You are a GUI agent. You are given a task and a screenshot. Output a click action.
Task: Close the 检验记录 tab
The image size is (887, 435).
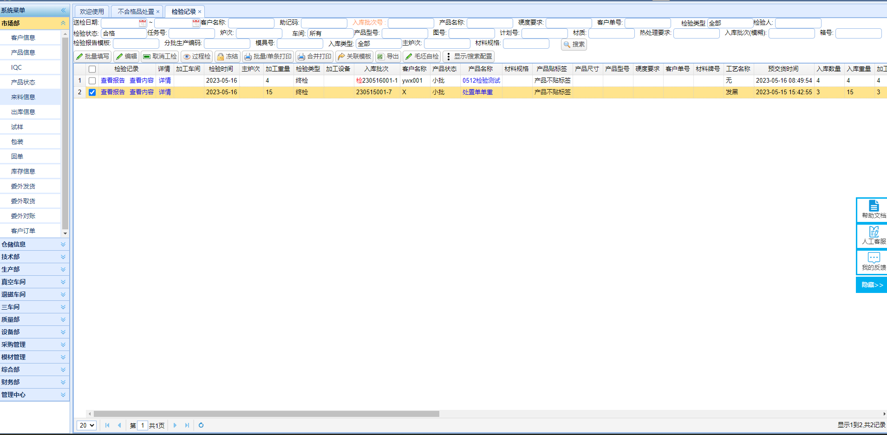(200, 12)
